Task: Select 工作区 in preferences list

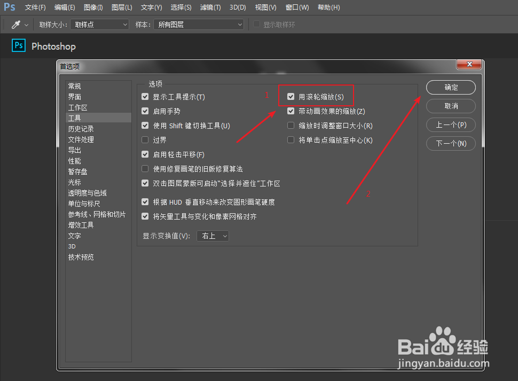Action: coord(98,107)
